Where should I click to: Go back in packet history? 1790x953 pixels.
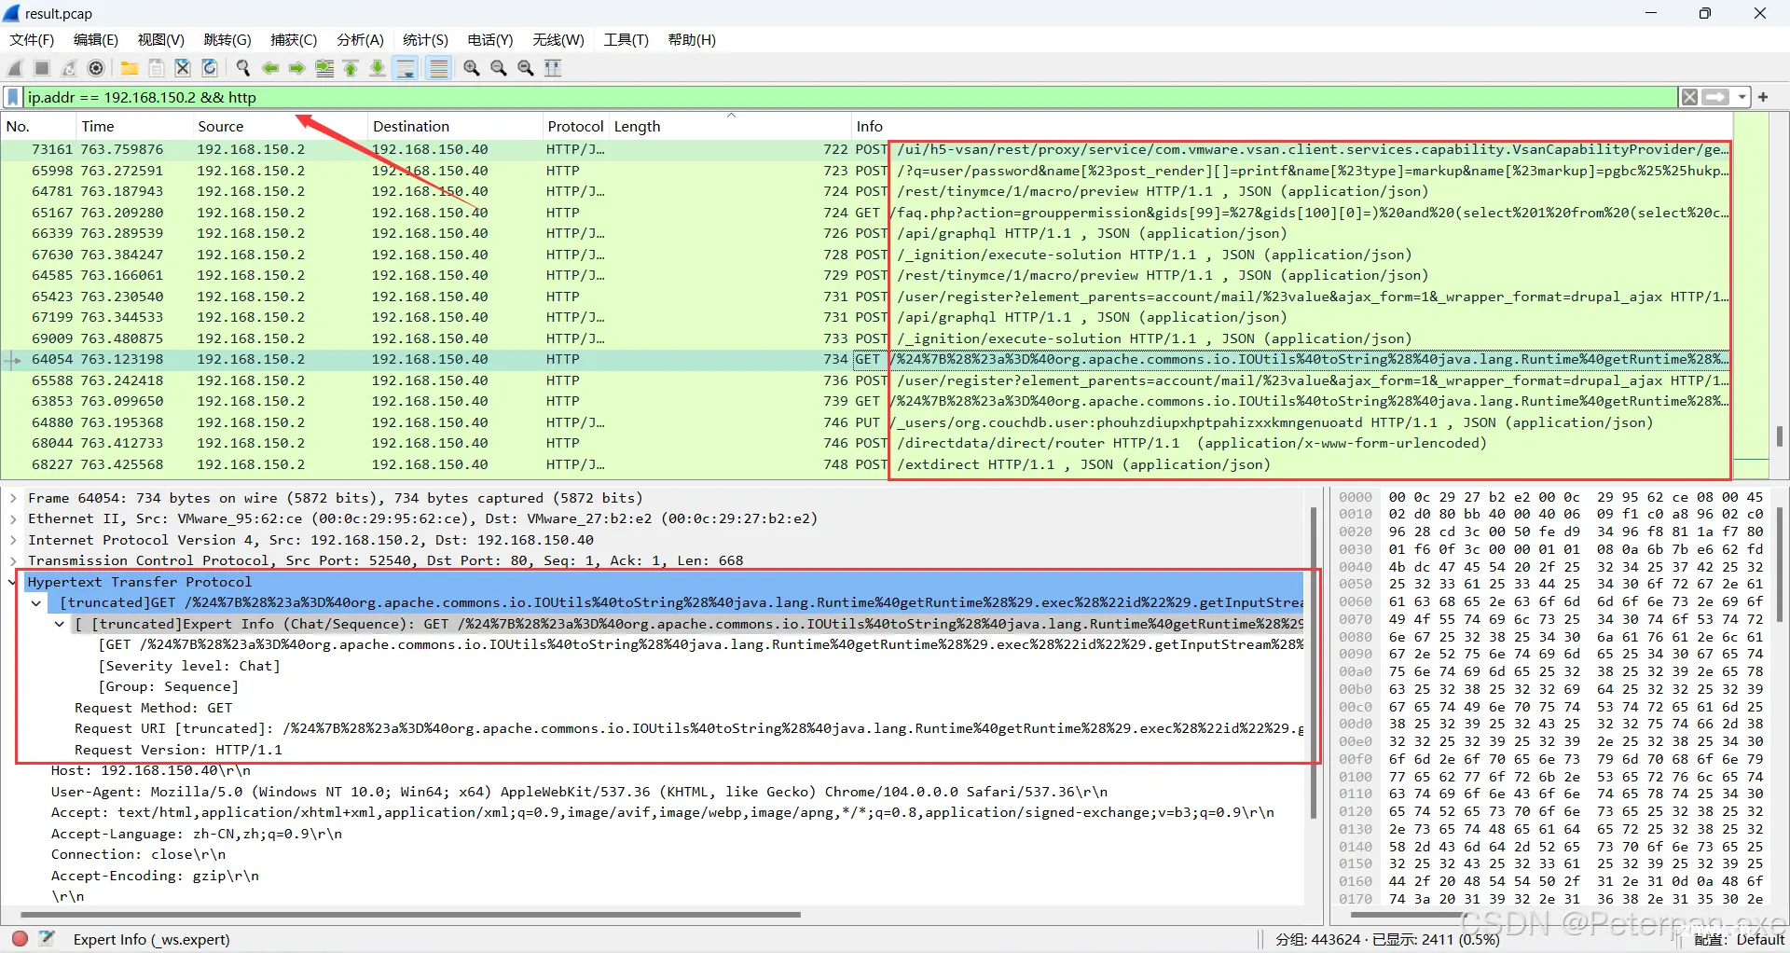tap(270, 68)
